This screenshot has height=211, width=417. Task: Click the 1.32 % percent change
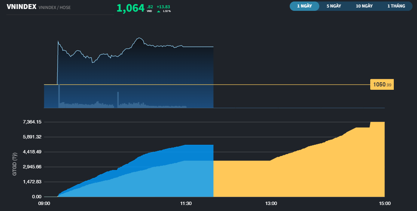[167, 11]
